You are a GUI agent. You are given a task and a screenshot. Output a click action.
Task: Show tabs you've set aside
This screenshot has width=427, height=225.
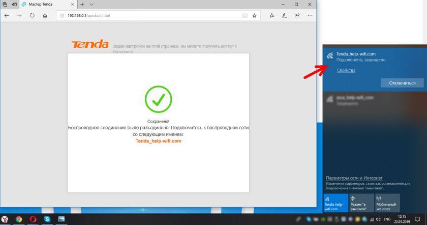[x=5, y=5]
